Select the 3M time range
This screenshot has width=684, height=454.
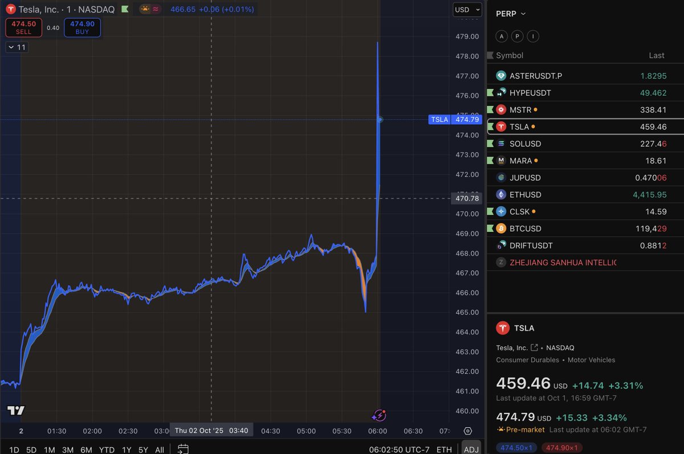67,449
